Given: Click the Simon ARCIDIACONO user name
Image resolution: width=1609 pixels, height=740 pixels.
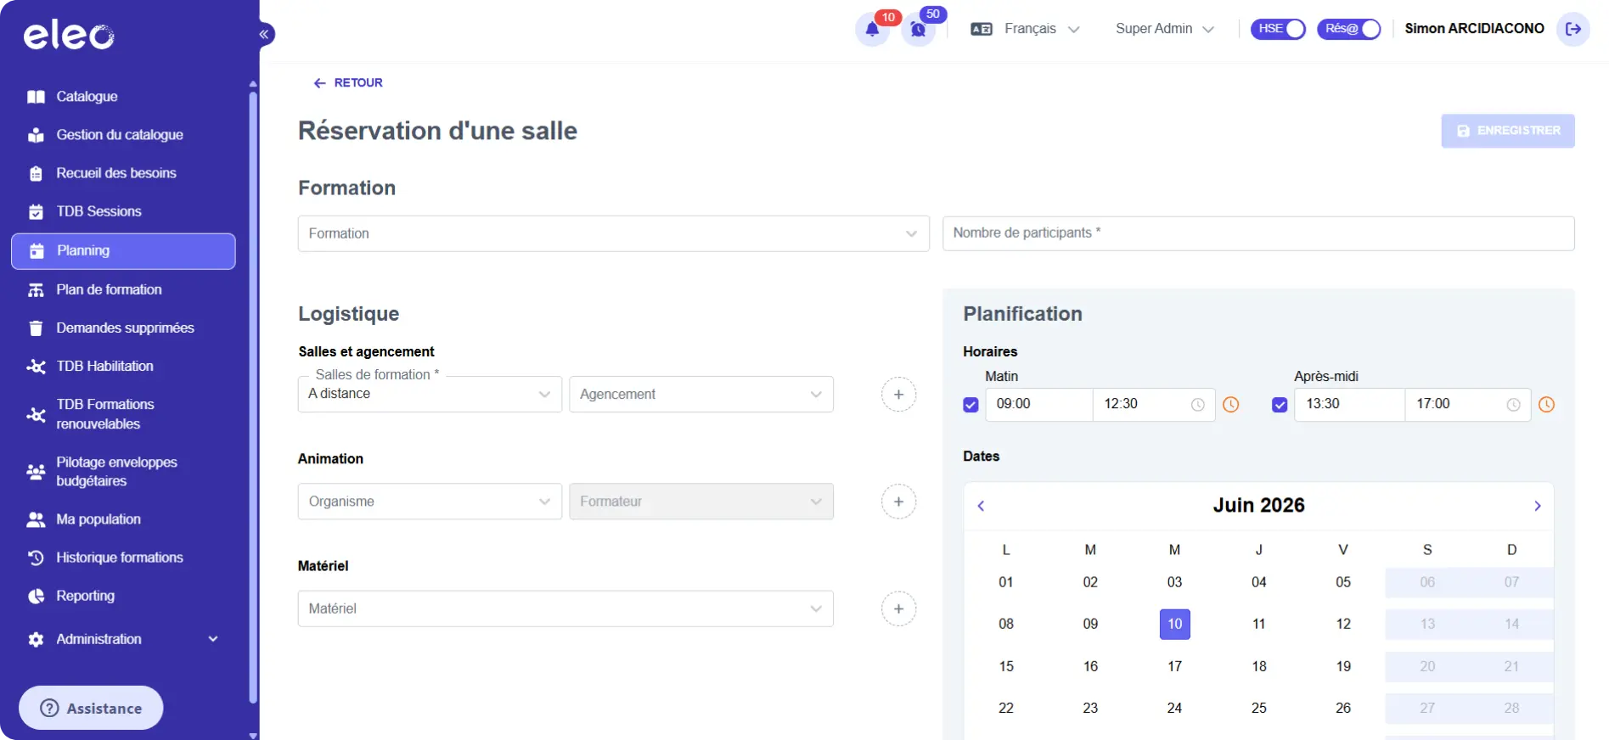Looking at the screenshot, I should 1474,29.
